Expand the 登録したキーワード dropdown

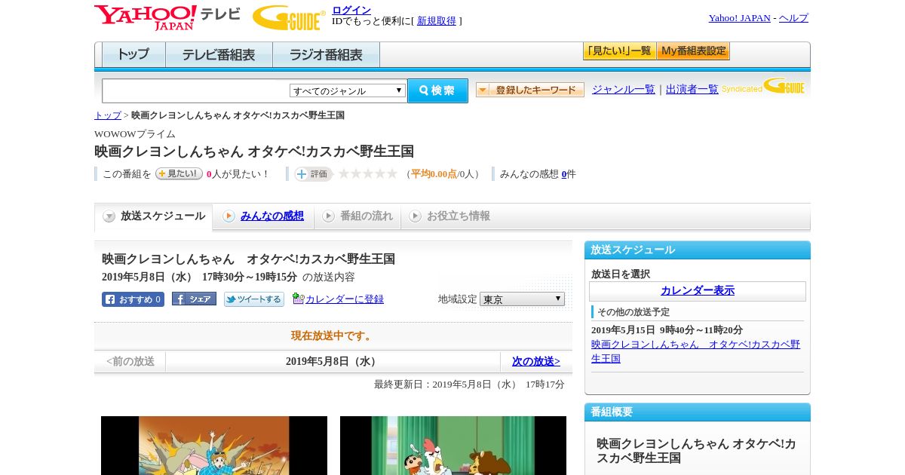click(x=530, y=90)
